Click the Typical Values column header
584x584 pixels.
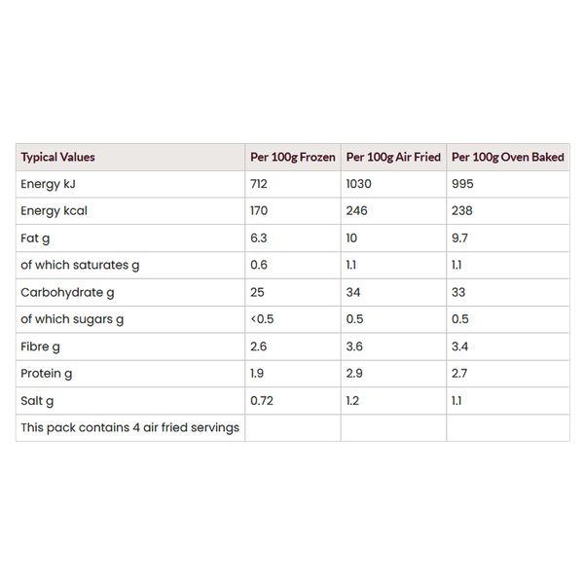(x=58, y=157)
